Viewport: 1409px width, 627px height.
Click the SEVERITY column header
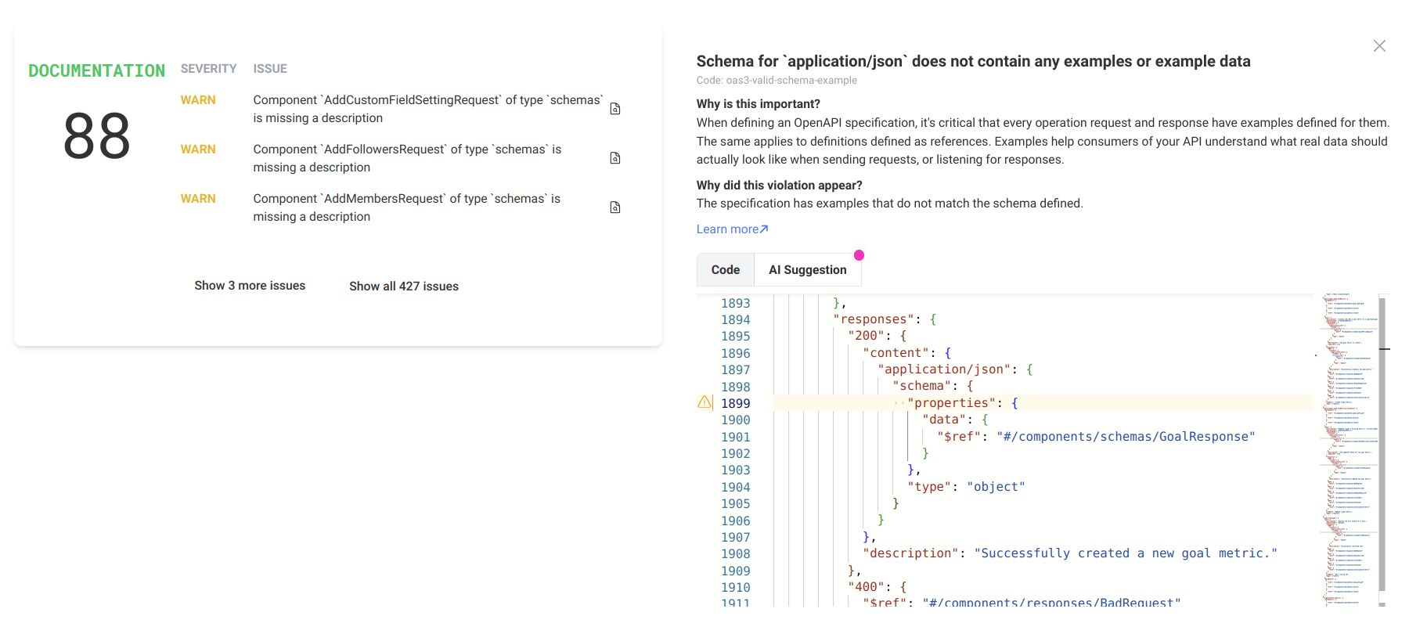[208, 69]
